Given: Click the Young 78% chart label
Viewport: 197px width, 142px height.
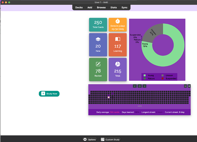Looking at the screenshot, I should [145, 45].
